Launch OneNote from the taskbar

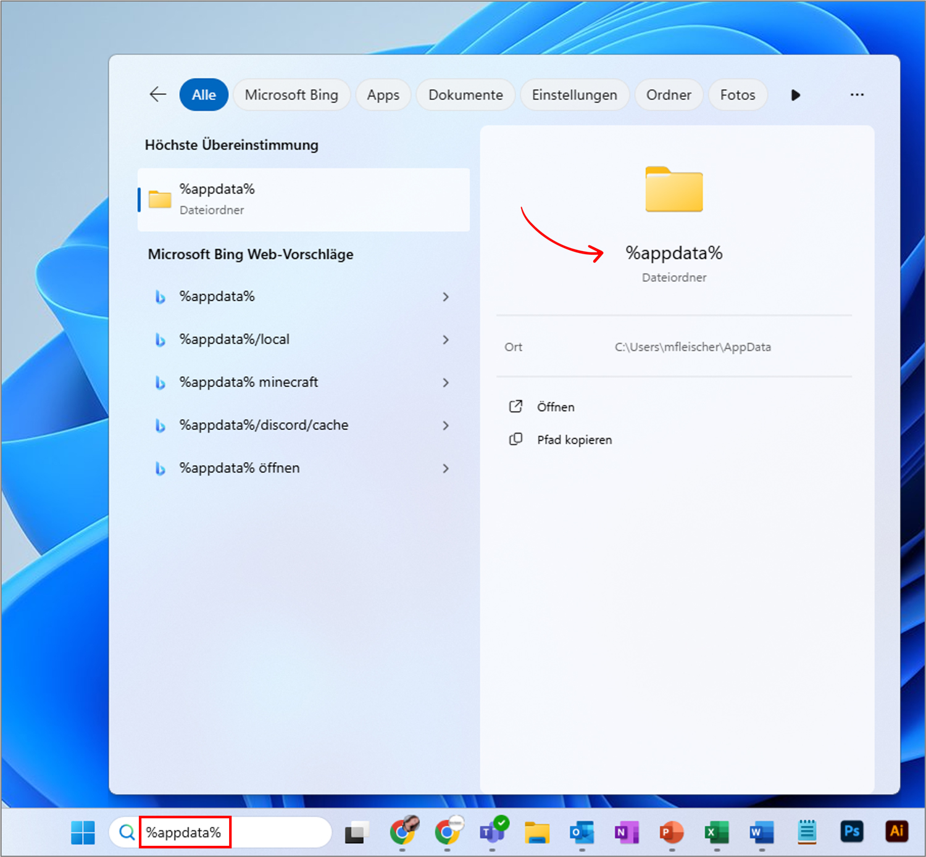point(626,832)
